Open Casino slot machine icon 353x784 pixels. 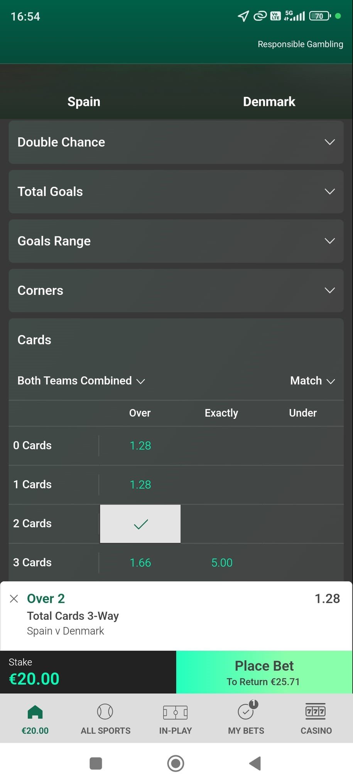(x=316, y=712)
